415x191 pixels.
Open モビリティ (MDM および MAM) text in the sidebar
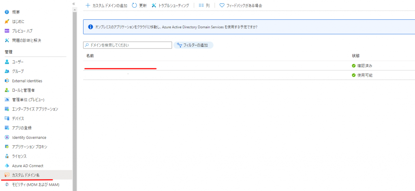pyautogui.click(x=36, y=185)
